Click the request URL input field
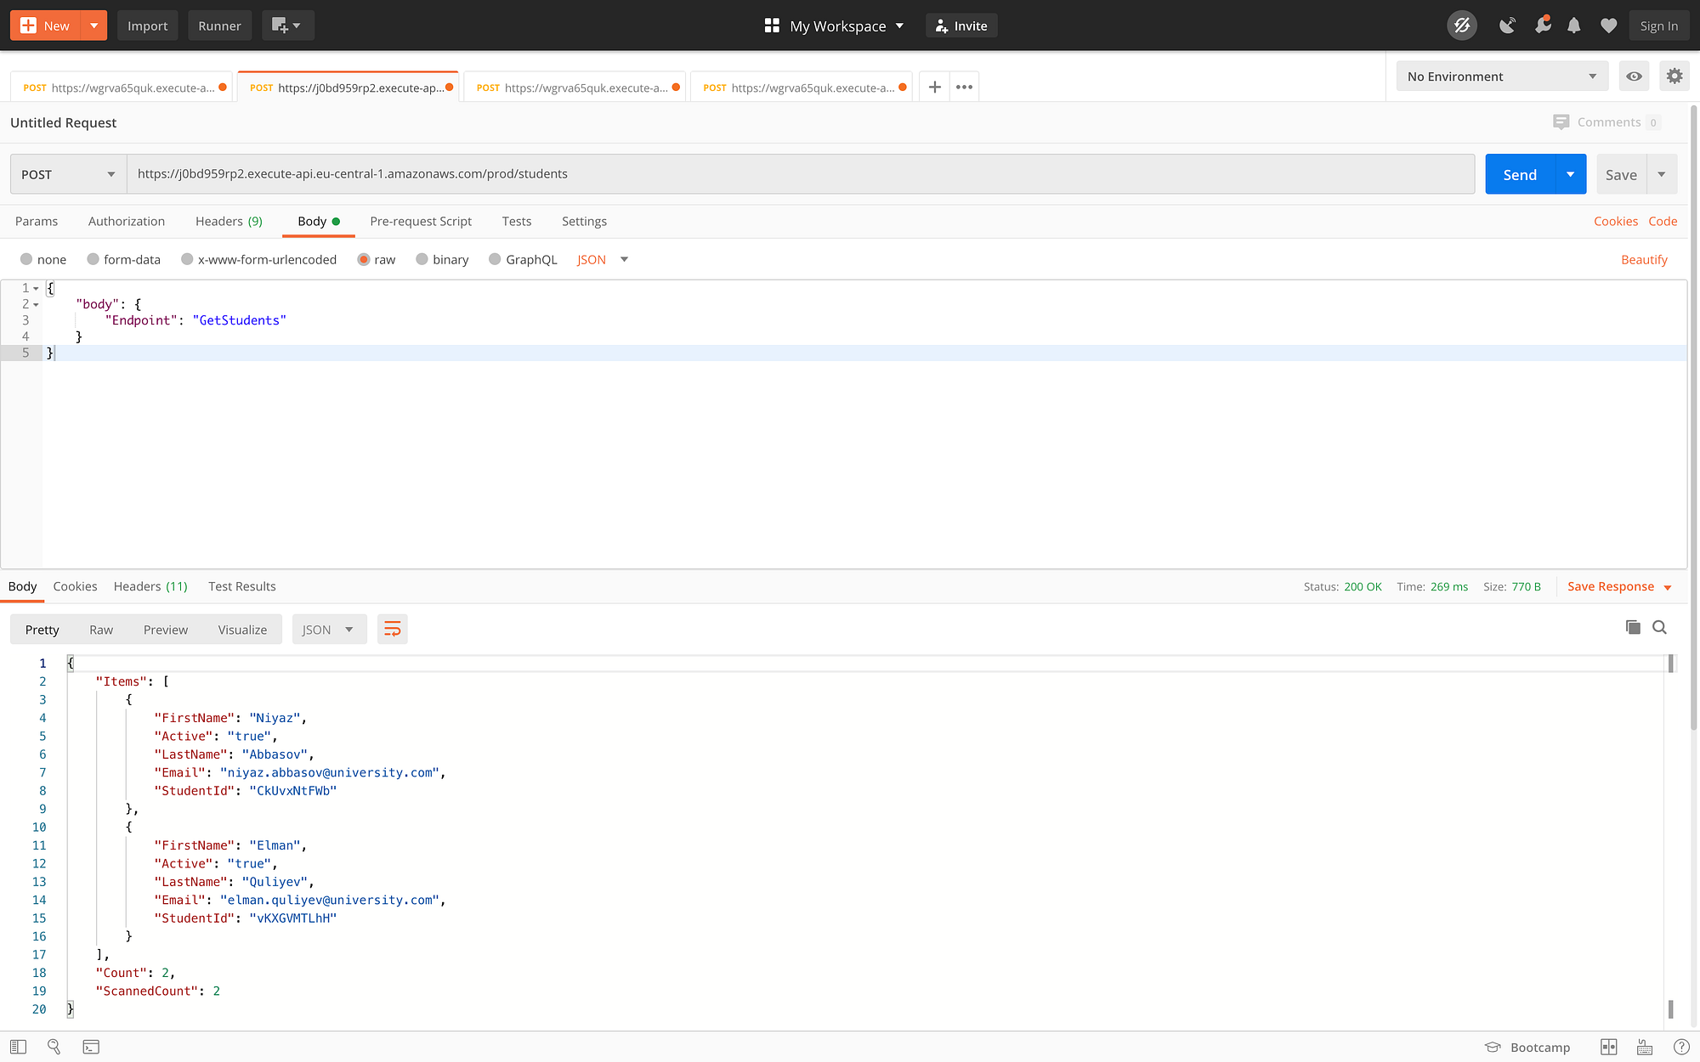1700x1062 pixels. (x=799, y=174)
